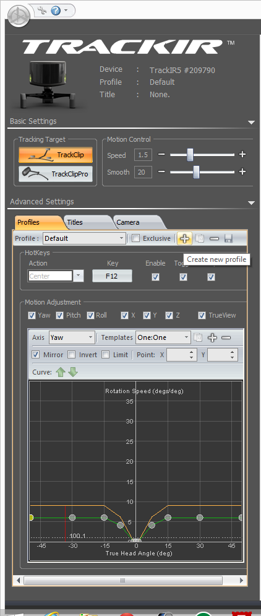Expand the small arrow beside the help icon
This screenshot has height=616, width=261.
pos(66,9)
